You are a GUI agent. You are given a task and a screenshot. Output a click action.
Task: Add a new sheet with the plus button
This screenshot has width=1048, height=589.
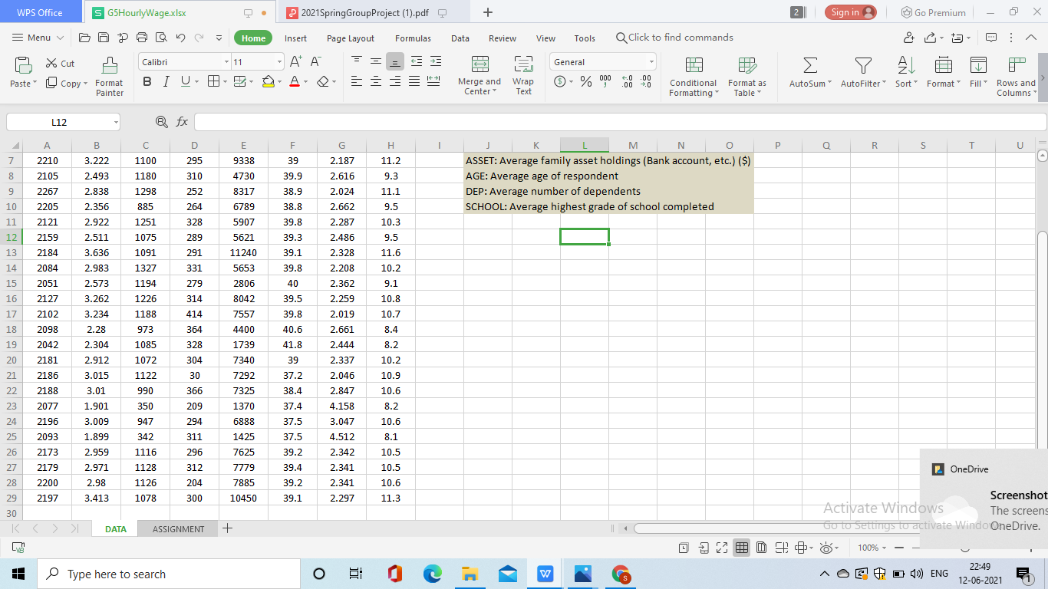coord(228,528)
